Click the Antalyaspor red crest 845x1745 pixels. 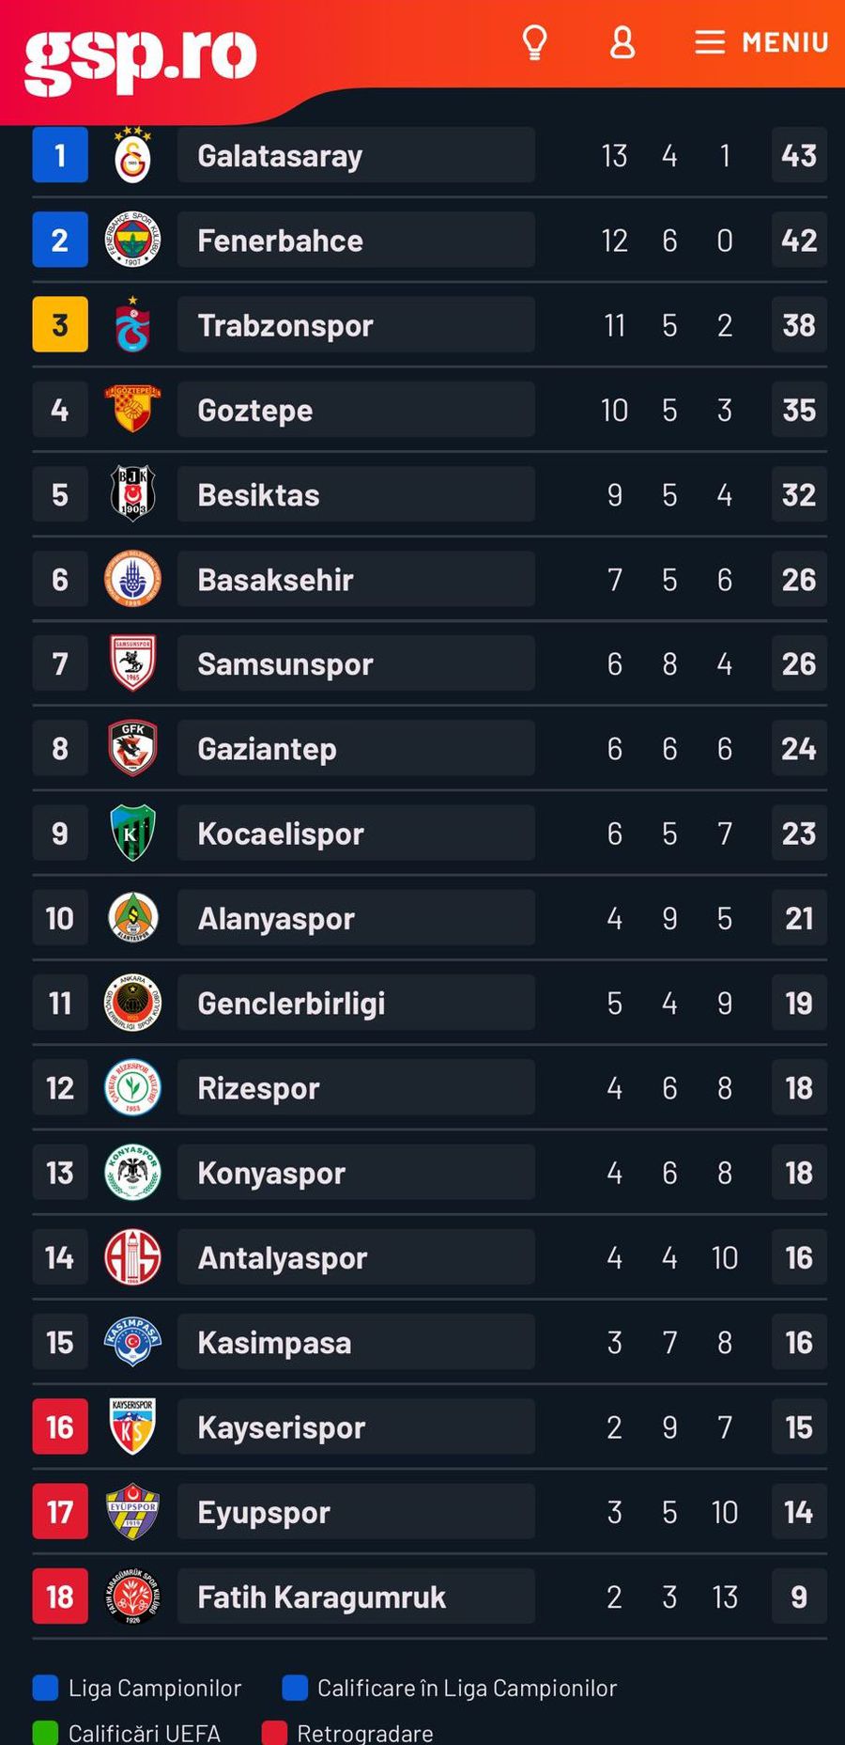click(x=132, y=1257)
